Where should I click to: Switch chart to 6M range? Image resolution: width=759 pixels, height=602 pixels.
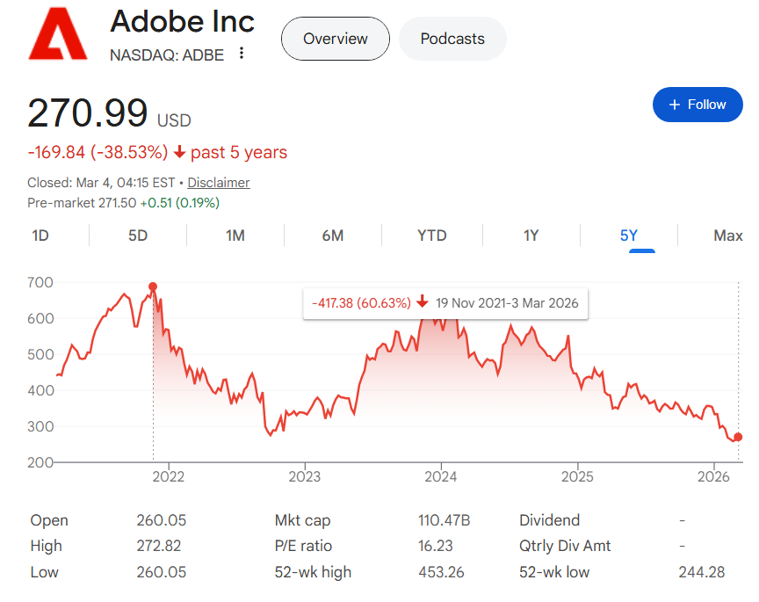click(x=332, y=236)
